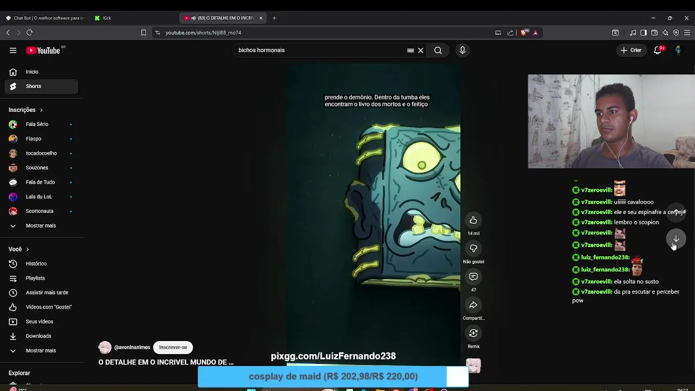Open the @aveninanimes channel
The height and width of the screenshot is (391, 695).
coord(132,348)
